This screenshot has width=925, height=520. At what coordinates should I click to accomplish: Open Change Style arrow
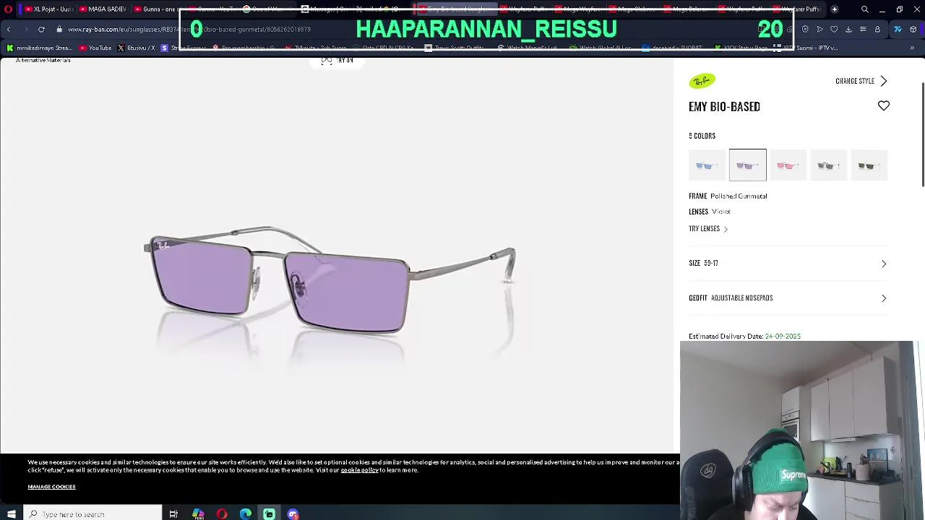coord(861,81)
